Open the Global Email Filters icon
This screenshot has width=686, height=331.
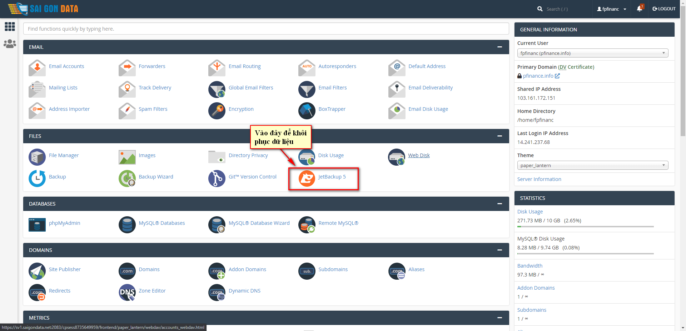217,89
